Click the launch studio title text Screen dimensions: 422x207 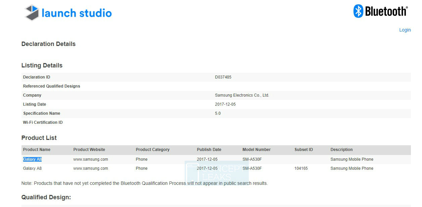(77, 13)
